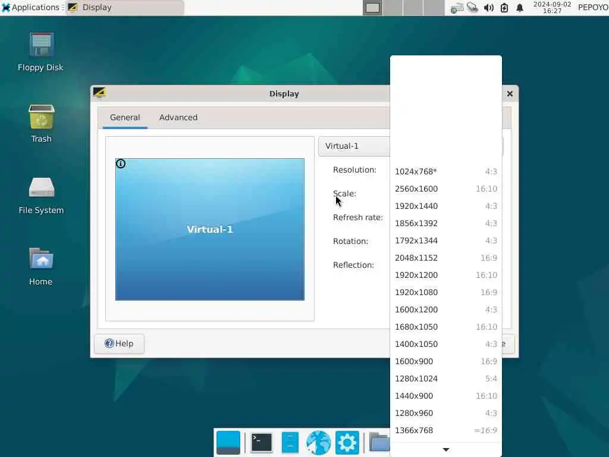Select the Virtual-1 monitor preview
Image resolution: width=609 pixels, height=457 pixels.
click(x=210, y=229)
